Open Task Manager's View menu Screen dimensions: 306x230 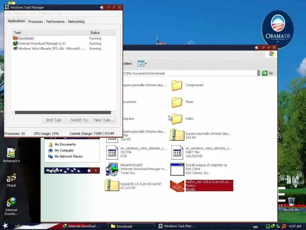pos(32,13)
